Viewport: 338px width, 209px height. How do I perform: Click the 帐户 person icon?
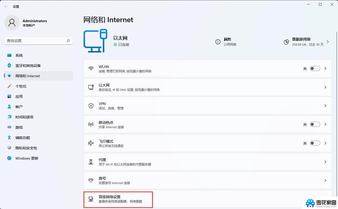click(9, 107)
